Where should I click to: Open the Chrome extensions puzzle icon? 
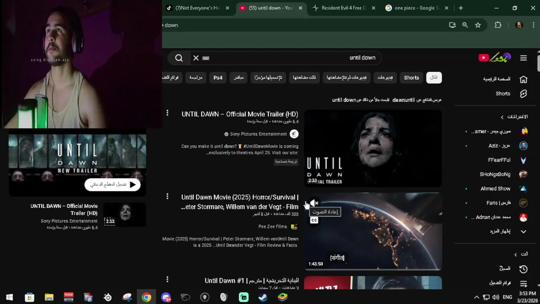[498, 25]
